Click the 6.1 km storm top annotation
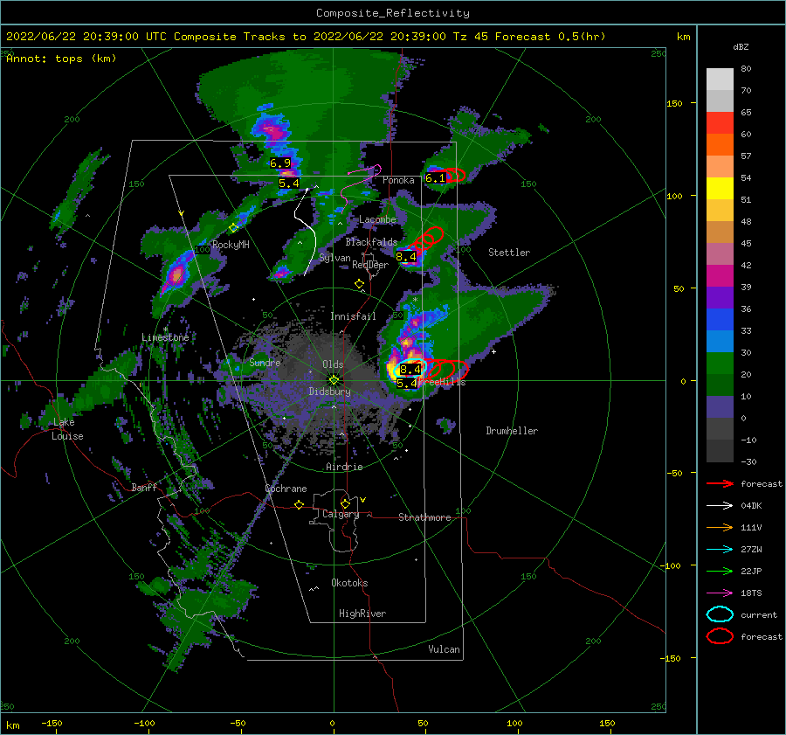Image resolution: width=786 pixels, height=735 pixels. coord(435,178)
